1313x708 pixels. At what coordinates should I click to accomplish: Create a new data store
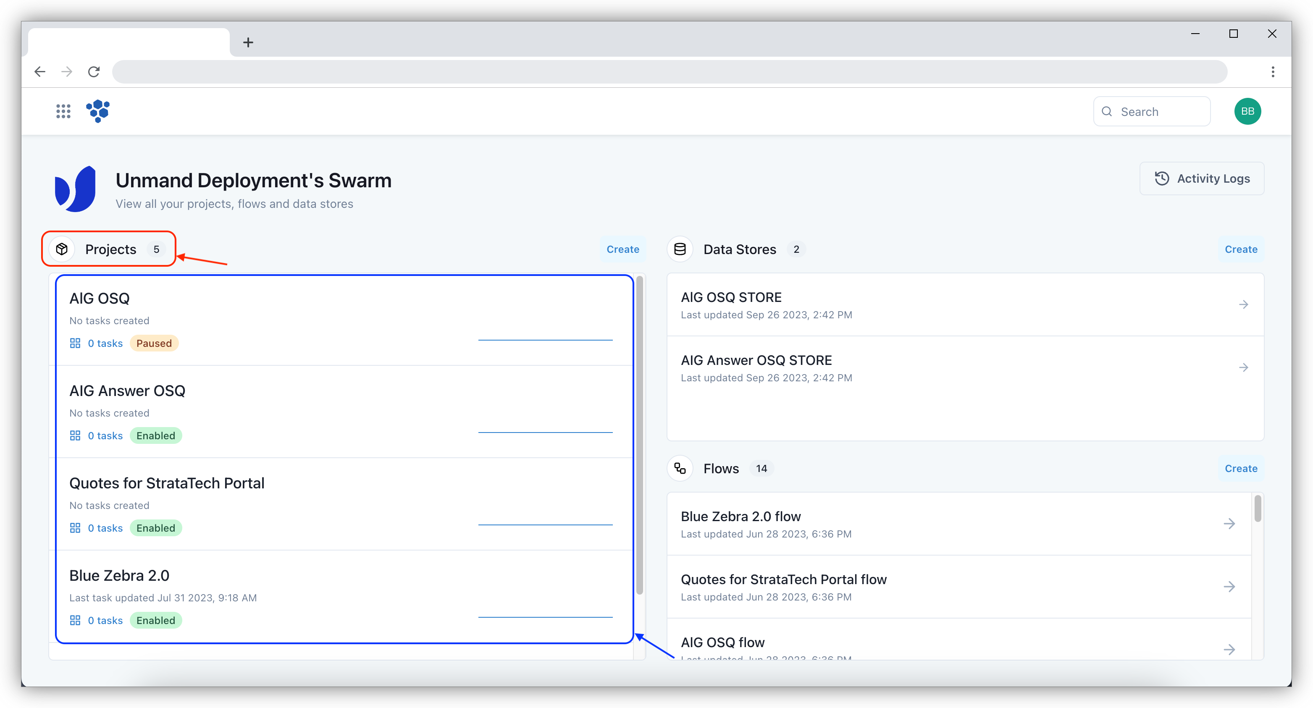(x=1241, y=249)
